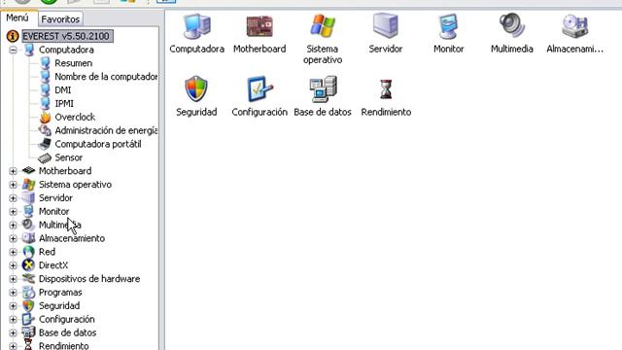Select Sensor in the tree
Viewport: 622px width, 350px height.
[x=69, y=157]
